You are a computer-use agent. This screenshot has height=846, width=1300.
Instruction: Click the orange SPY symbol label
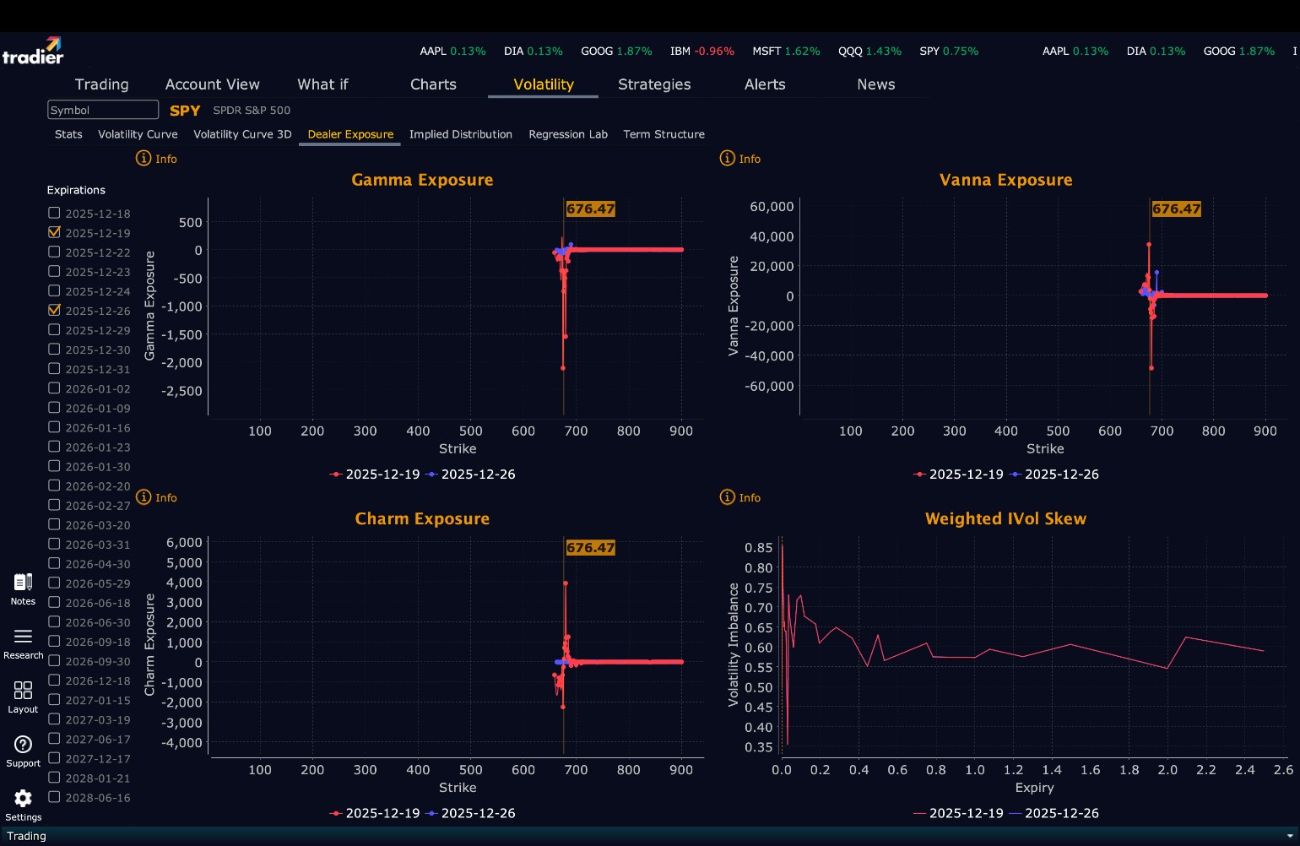pyautogui.click(x=185, y=111)
